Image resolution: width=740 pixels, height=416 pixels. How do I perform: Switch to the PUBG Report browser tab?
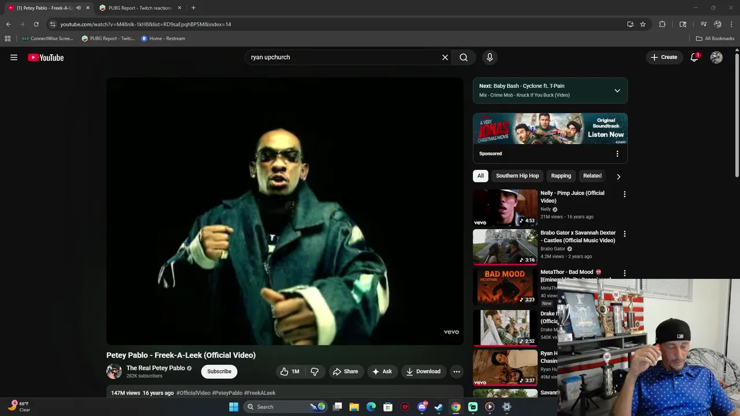coord(139,8)
